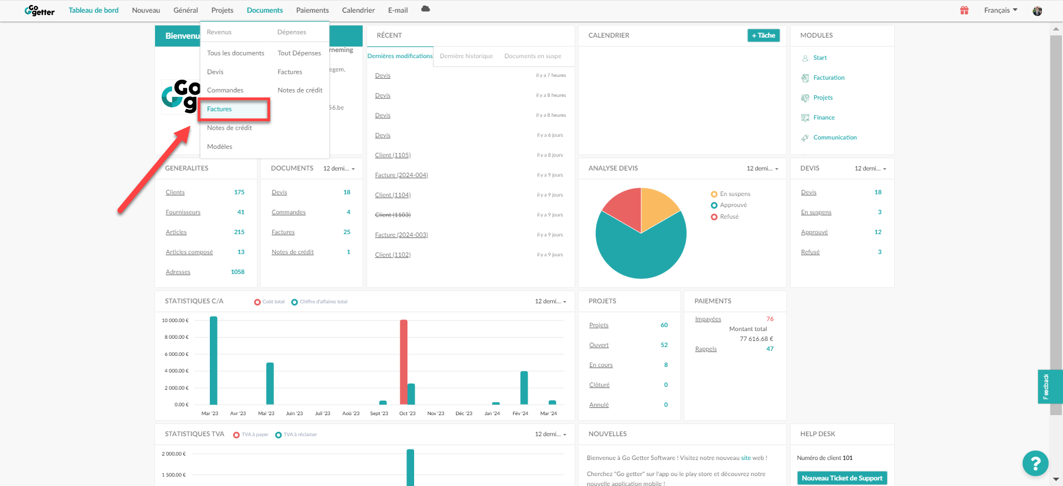Viewport: 1063px width, 486px height.
Task: Click the red gift icon
Action: [x=964, y=11]
